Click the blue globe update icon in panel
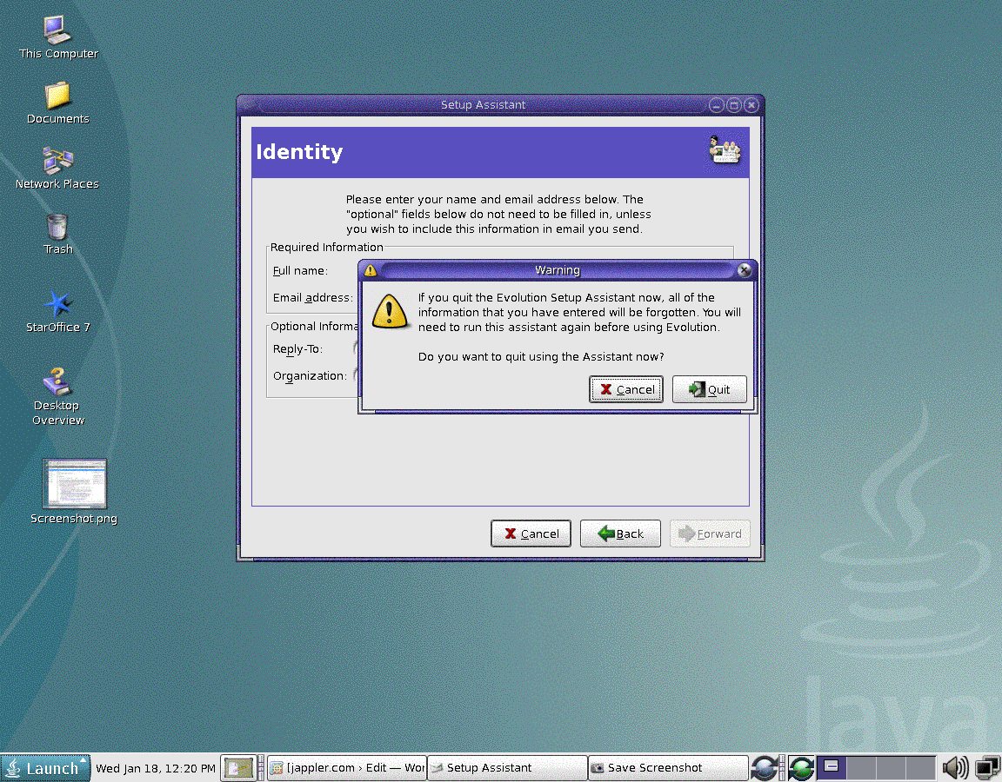 point(765,768)
